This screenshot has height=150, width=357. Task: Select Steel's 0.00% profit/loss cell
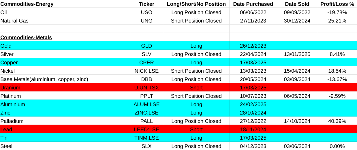[x=337, y=146]
